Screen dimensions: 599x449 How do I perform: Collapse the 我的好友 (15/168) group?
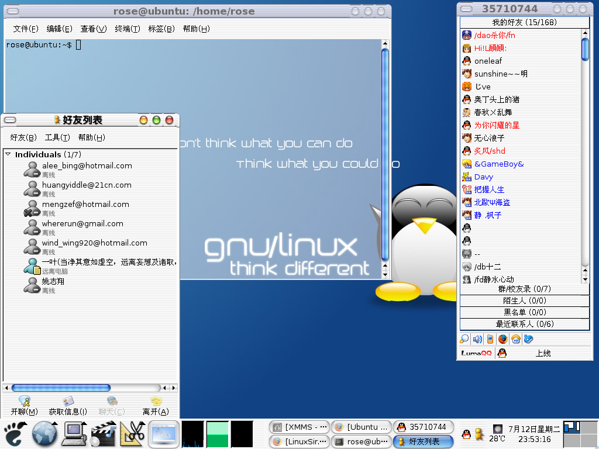pyautogui.click(x=525, y=23)
